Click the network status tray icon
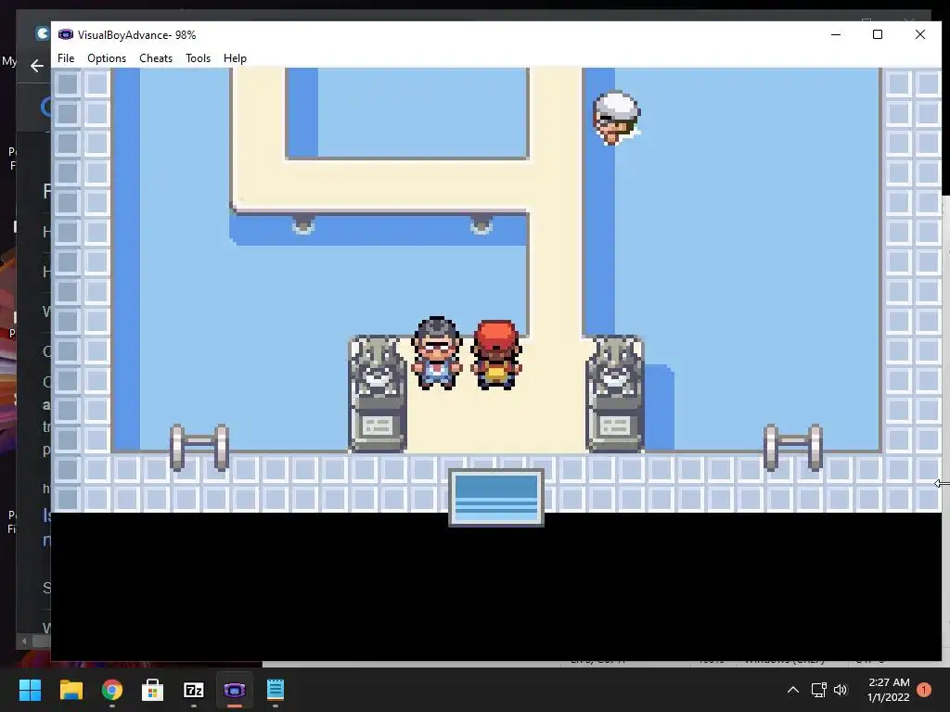Image resolution: width=950 pixels, height=712 pixels. point(818,690)
